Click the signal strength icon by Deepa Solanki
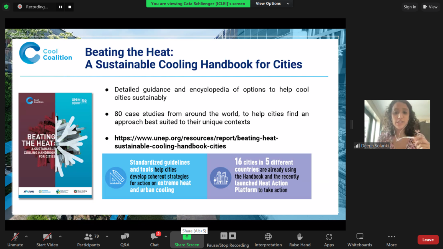 click(x=357, y=146)
